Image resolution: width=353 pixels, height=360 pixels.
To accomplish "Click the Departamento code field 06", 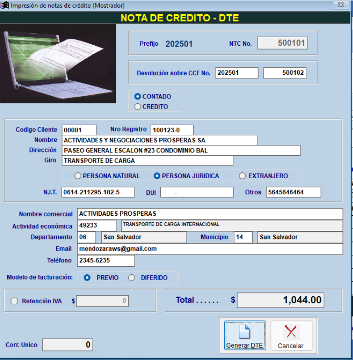I will click(x=86, y=237).
